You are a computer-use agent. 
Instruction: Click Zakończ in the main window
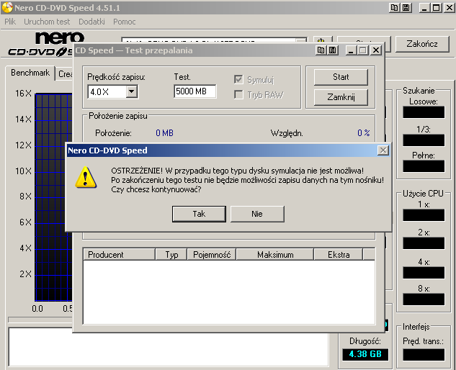(x=422, y=44)
